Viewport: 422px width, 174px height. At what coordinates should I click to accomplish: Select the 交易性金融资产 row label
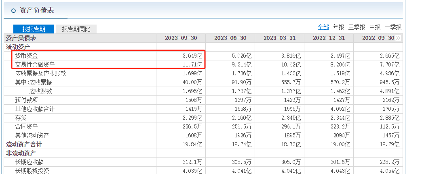coord(35,64)
